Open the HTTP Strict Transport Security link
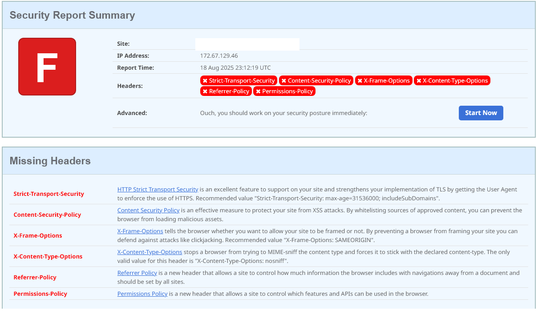The image size is (538, 314). [x=158, y=189]
